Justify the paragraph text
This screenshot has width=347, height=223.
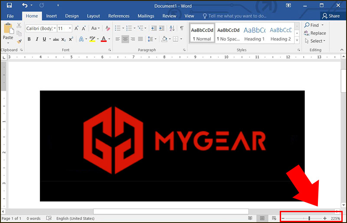click(141, 39)
